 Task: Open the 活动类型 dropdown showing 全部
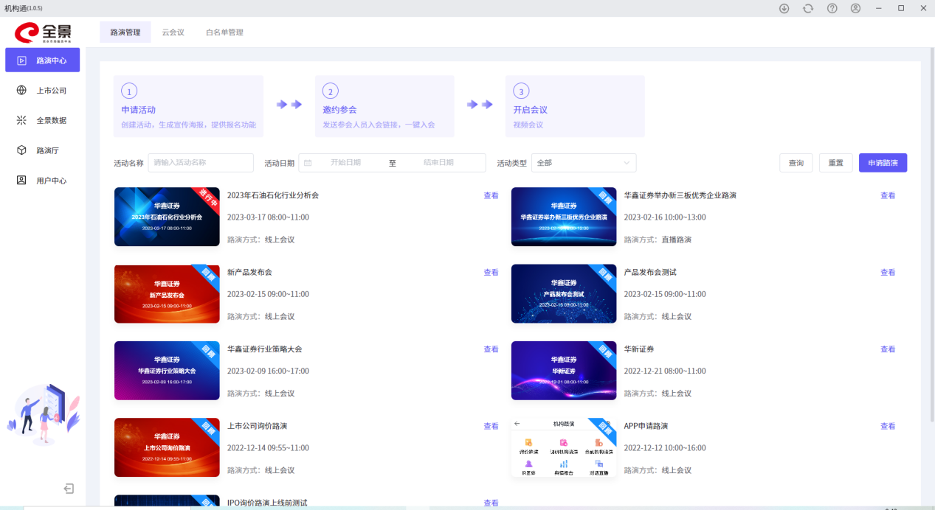click(x=584, y=163)
